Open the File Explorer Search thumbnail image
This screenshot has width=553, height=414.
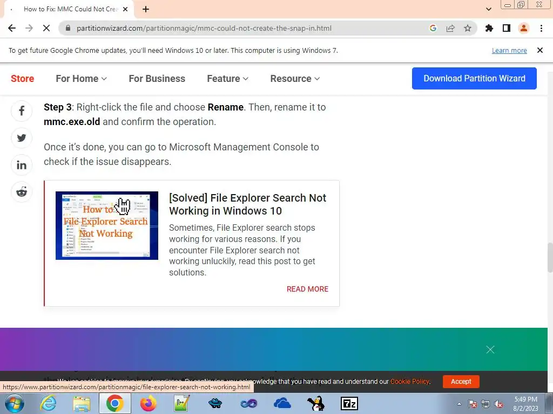(107, 225)
